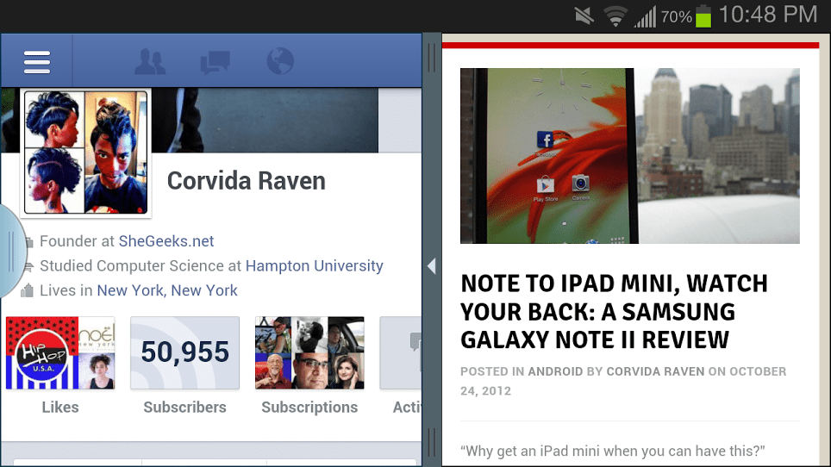Open the New York, New York link
Viewport: 831px width, 467px height.
167,290
